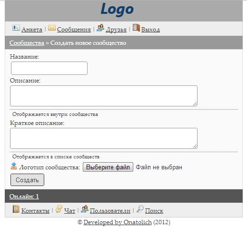247x228 pixels.
Task: Click the Поиск magnifying glass icon
Action: point(140,209)
